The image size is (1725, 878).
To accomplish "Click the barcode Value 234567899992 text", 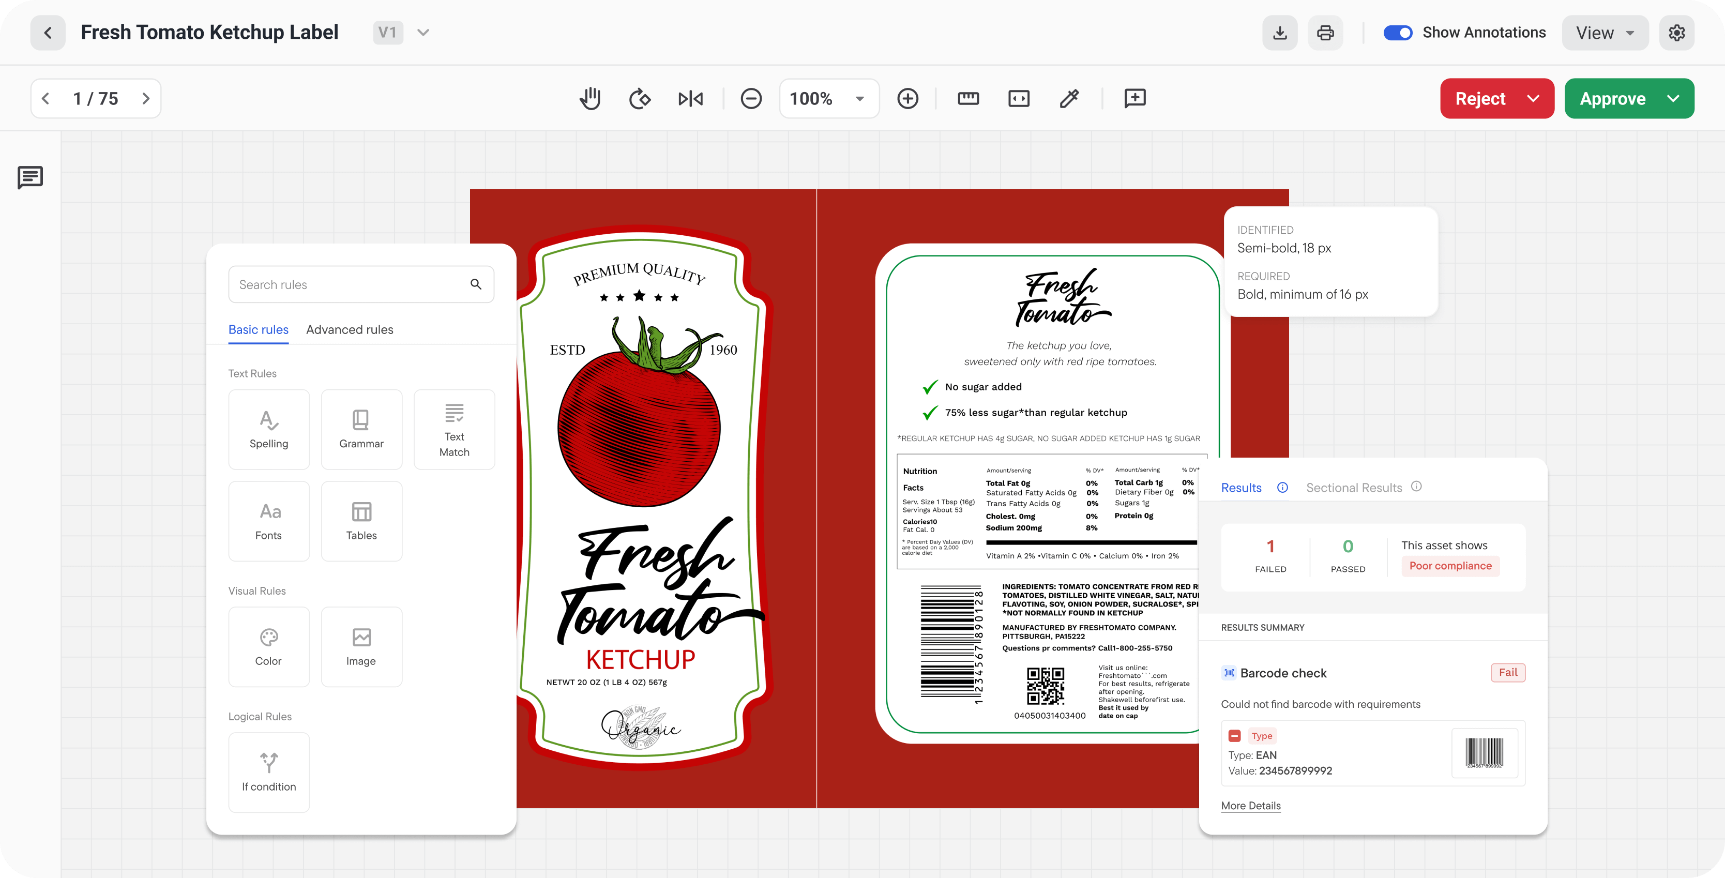I will pos(1280,771).
